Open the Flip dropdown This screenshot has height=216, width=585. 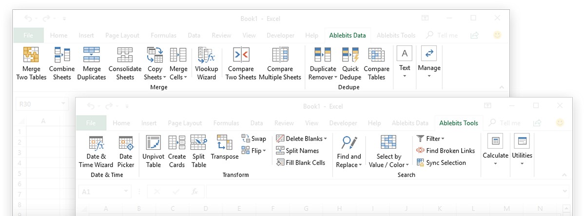tap(254, 151)
